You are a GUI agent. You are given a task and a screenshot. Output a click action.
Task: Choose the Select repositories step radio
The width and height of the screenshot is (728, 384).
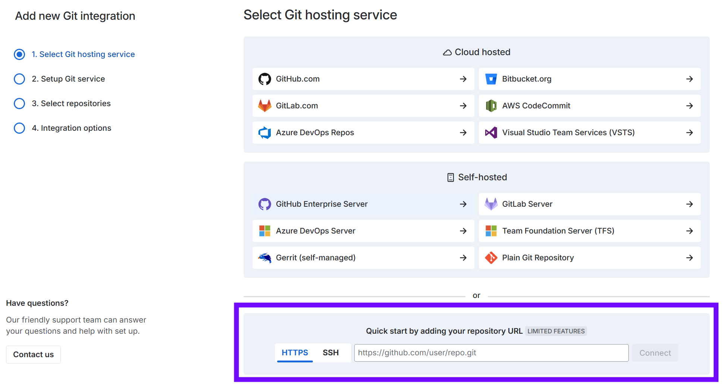19,104
